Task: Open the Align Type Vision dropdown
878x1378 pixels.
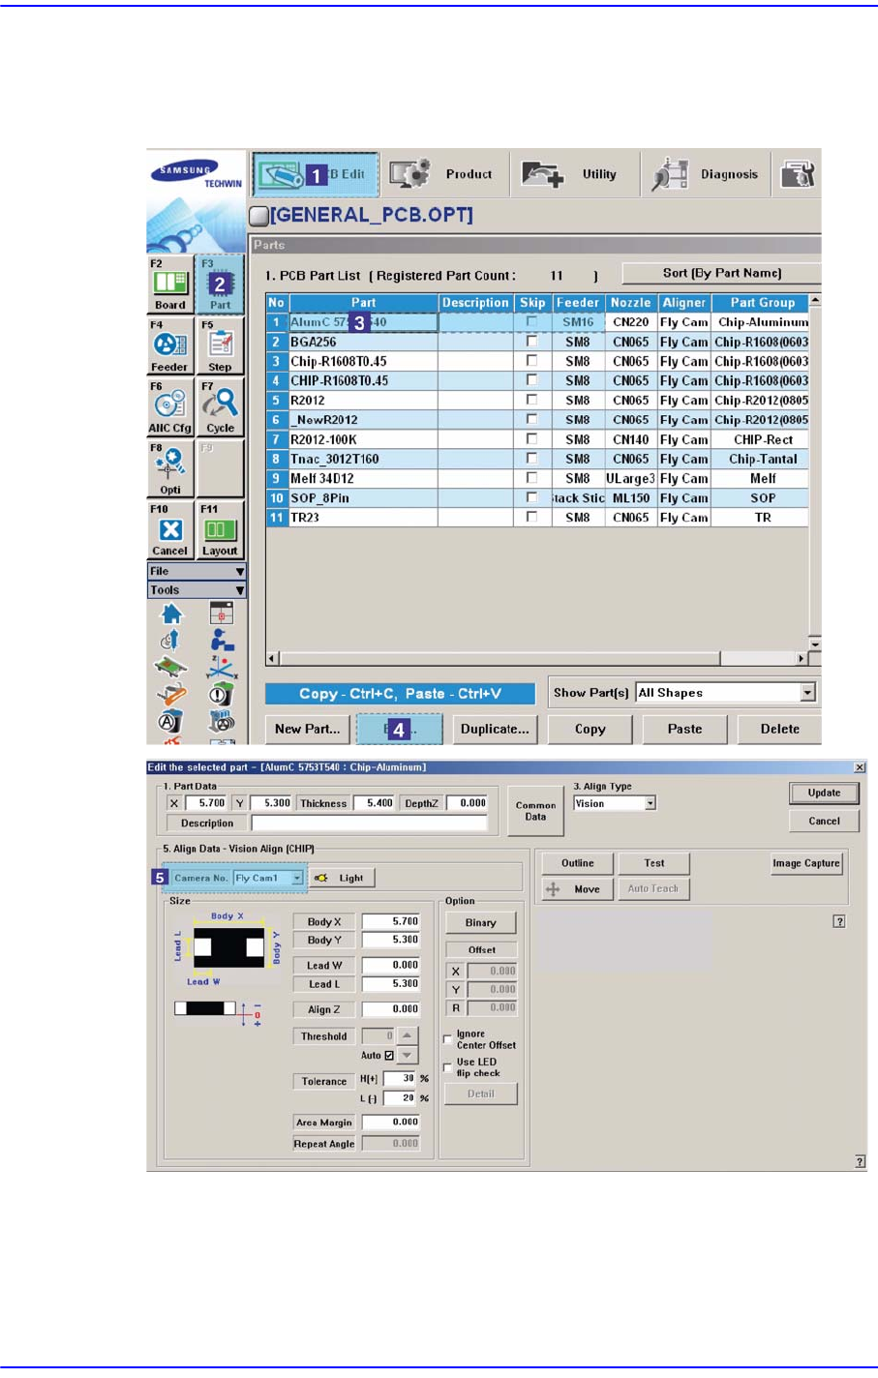Action: point(651,803)
